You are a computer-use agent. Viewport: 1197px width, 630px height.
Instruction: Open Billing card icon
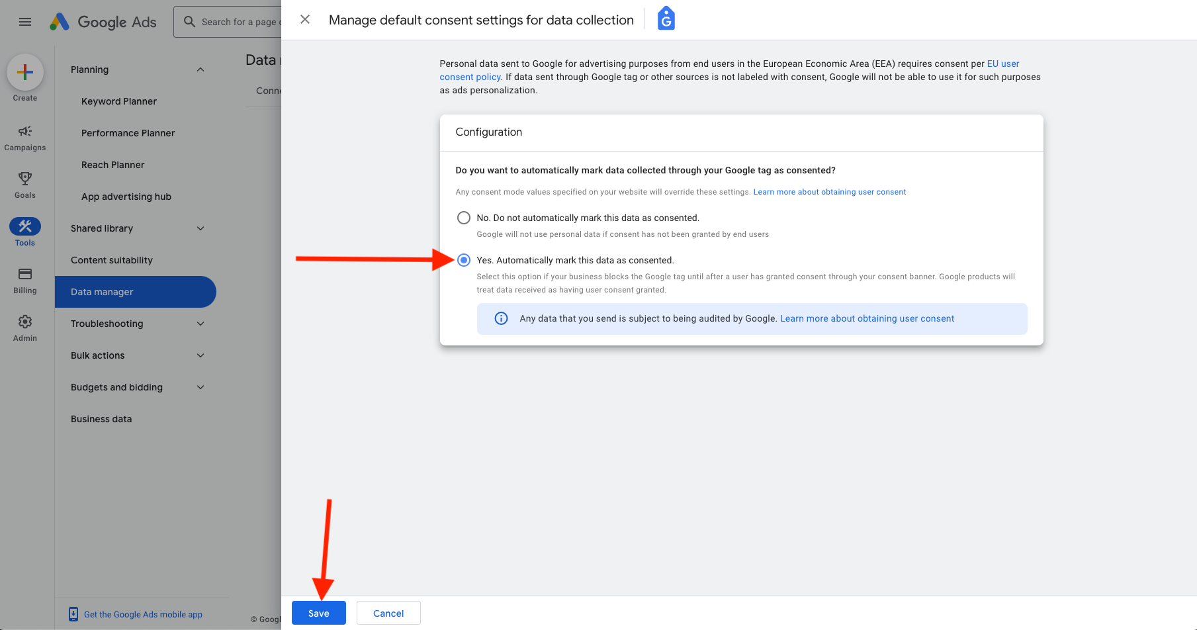click(x=25, y=274)
